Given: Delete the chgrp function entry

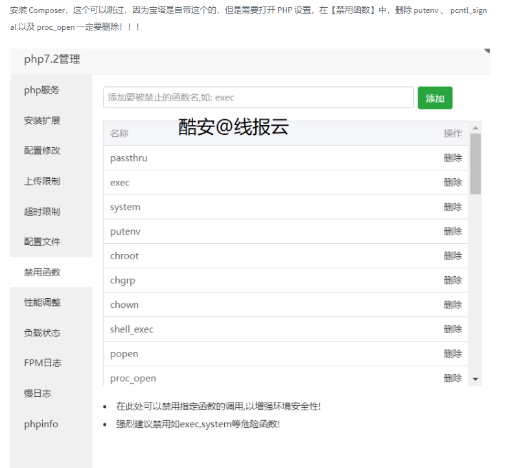Looking at the screenshot, I should 452,280.
